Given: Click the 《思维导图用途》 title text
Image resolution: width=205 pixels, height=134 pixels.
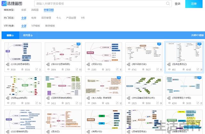Looking at the screenshot, I should (x=139, y=131).
